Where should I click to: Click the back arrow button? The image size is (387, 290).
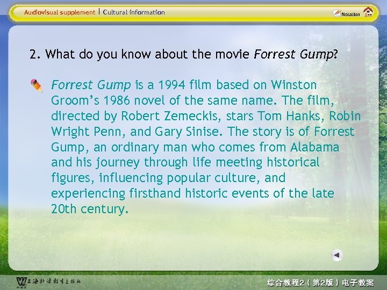336,255
